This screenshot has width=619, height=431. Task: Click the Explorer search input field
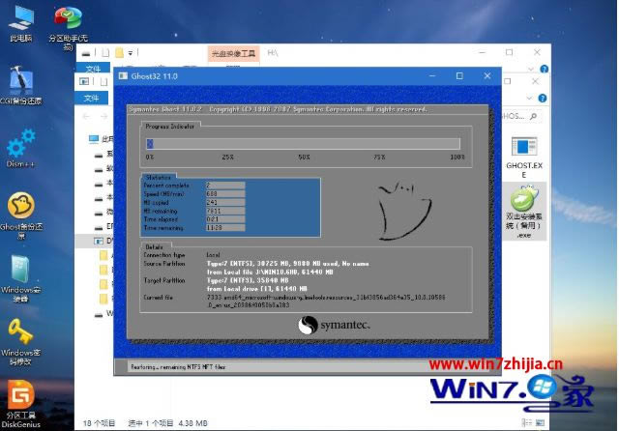click(x=520, y=116)
